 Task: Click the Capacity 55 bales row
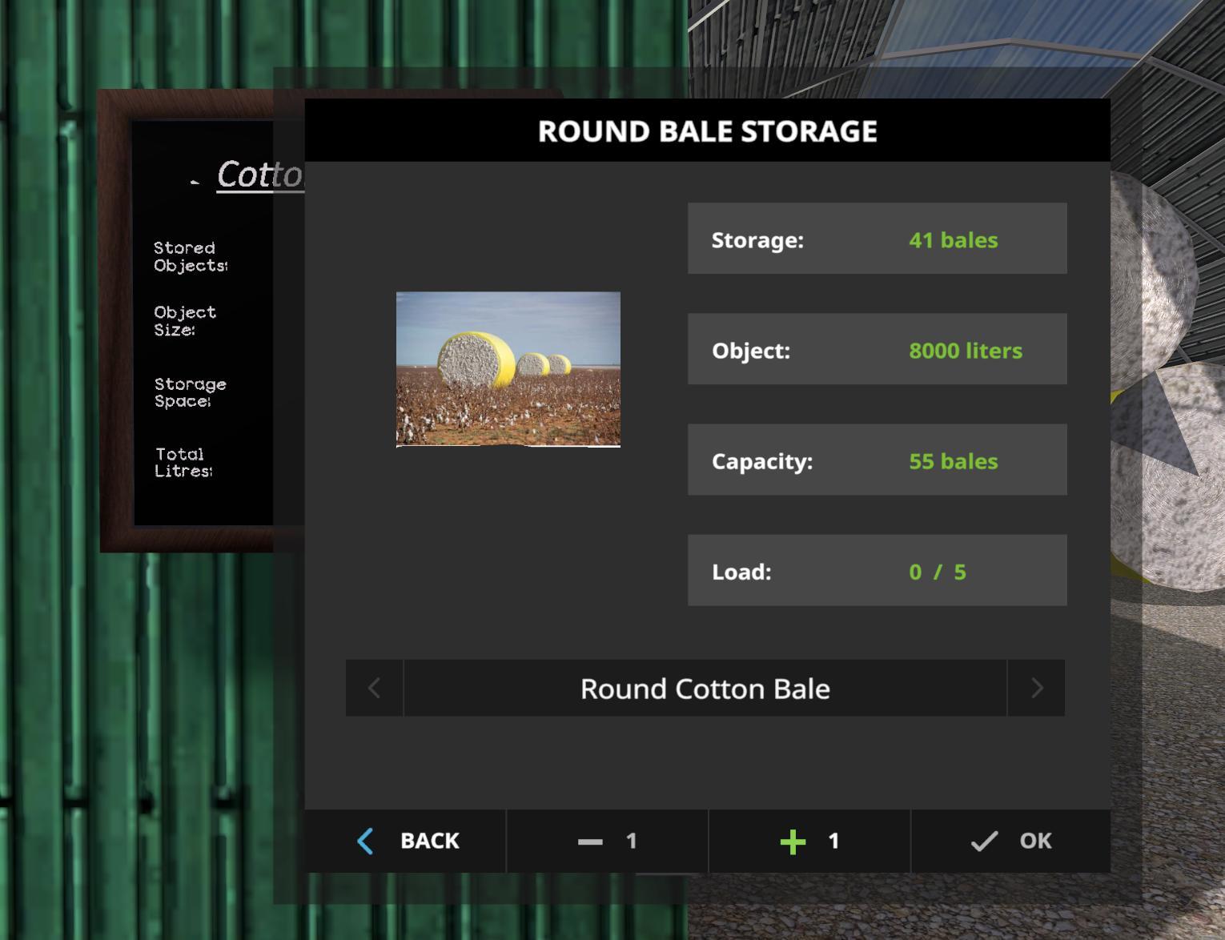(877, 460)
